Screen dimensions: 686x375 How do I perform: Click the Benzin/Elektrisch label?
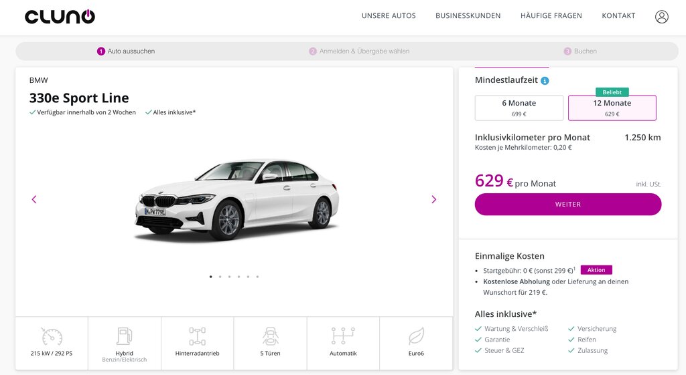tap(124, 360)
